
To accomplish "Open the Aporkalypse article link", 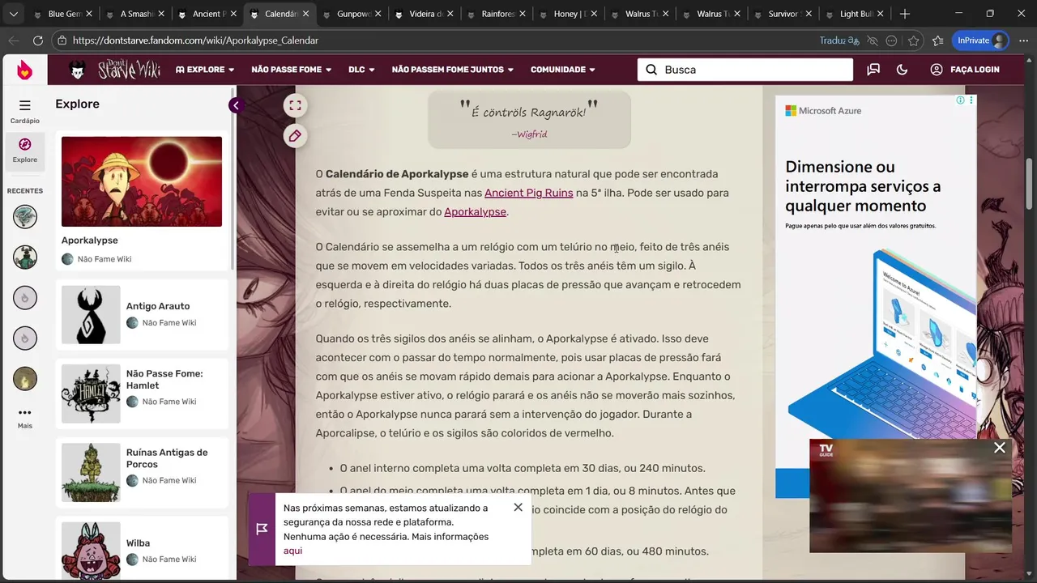I will click(x=476, y=211).
